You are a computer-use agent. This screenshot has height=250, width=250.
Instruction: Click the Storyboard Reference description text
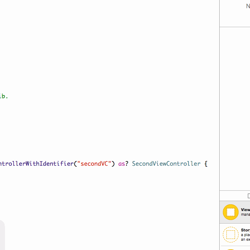click(x=245, y=237)
